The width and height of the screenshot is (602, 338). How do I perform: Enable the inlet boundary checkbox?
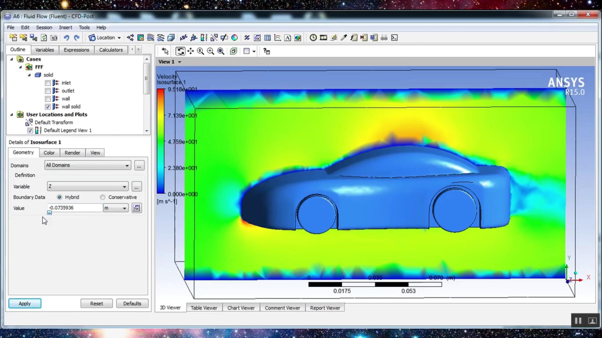click(48, 83)
